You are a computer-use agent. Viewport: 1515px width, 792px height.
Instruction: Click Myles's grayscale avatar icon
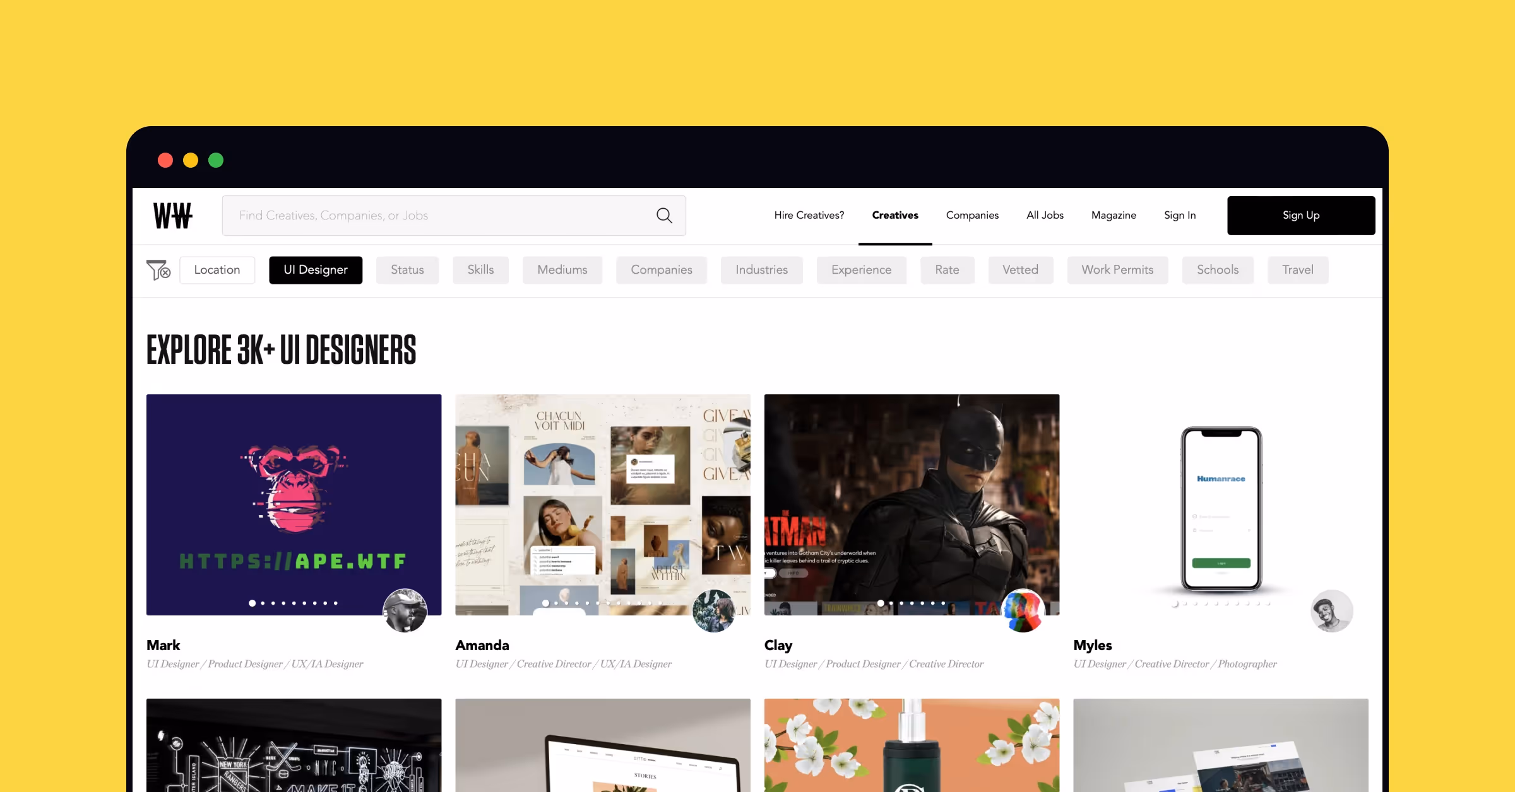(1331, 610)
